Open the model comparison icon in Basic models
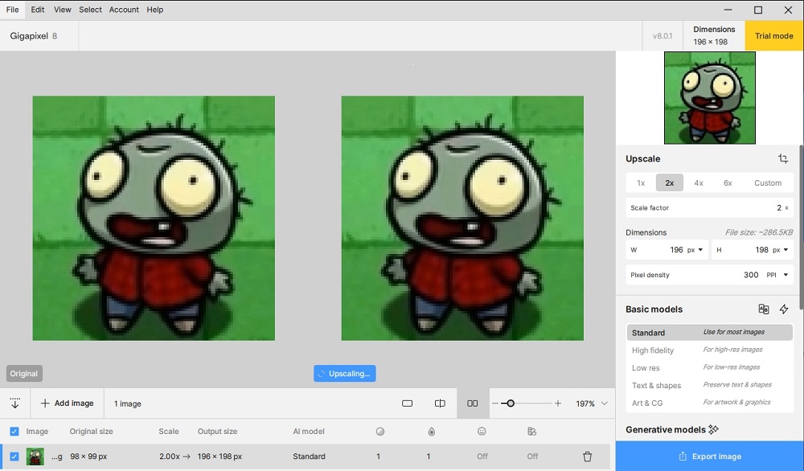This screenshot has width=804, height=471. coord(764,309)
